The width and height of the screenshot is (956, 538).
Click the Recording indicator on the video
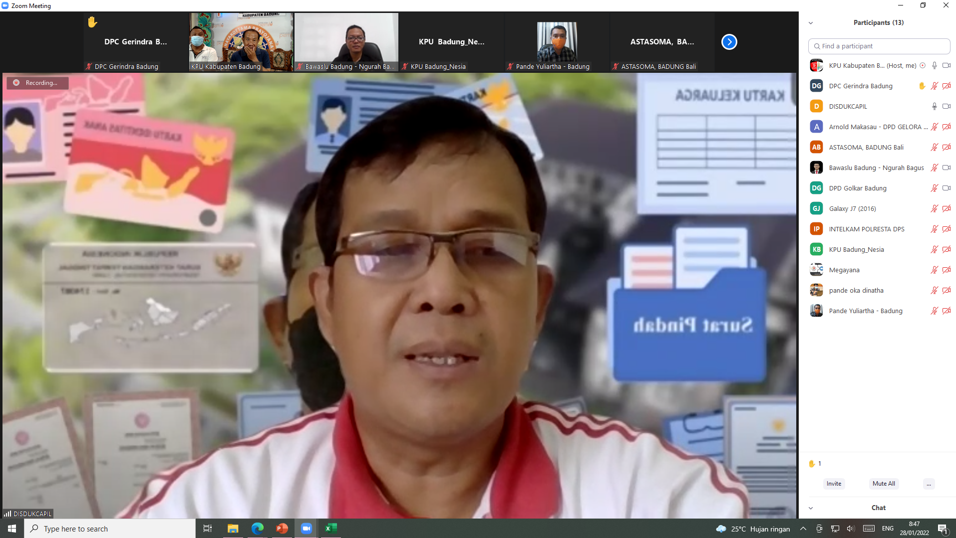[x=37, y=83]
